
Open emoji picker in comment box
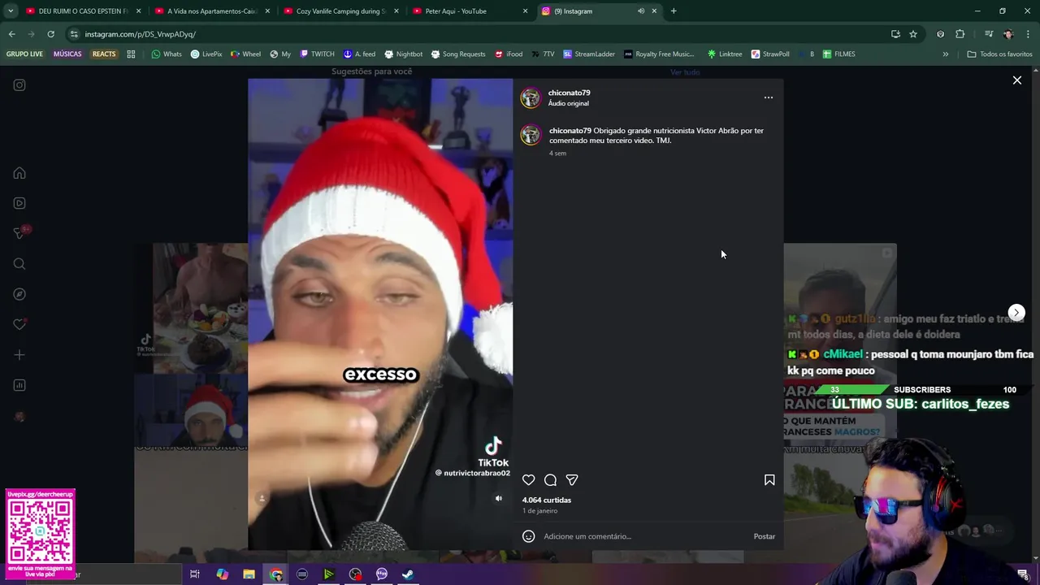529,536
